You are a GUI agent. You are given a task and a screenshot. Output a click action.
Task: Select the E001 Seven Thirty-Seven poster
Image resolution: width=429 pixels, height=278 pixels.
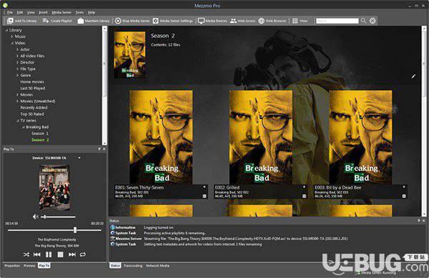[161, 137]
